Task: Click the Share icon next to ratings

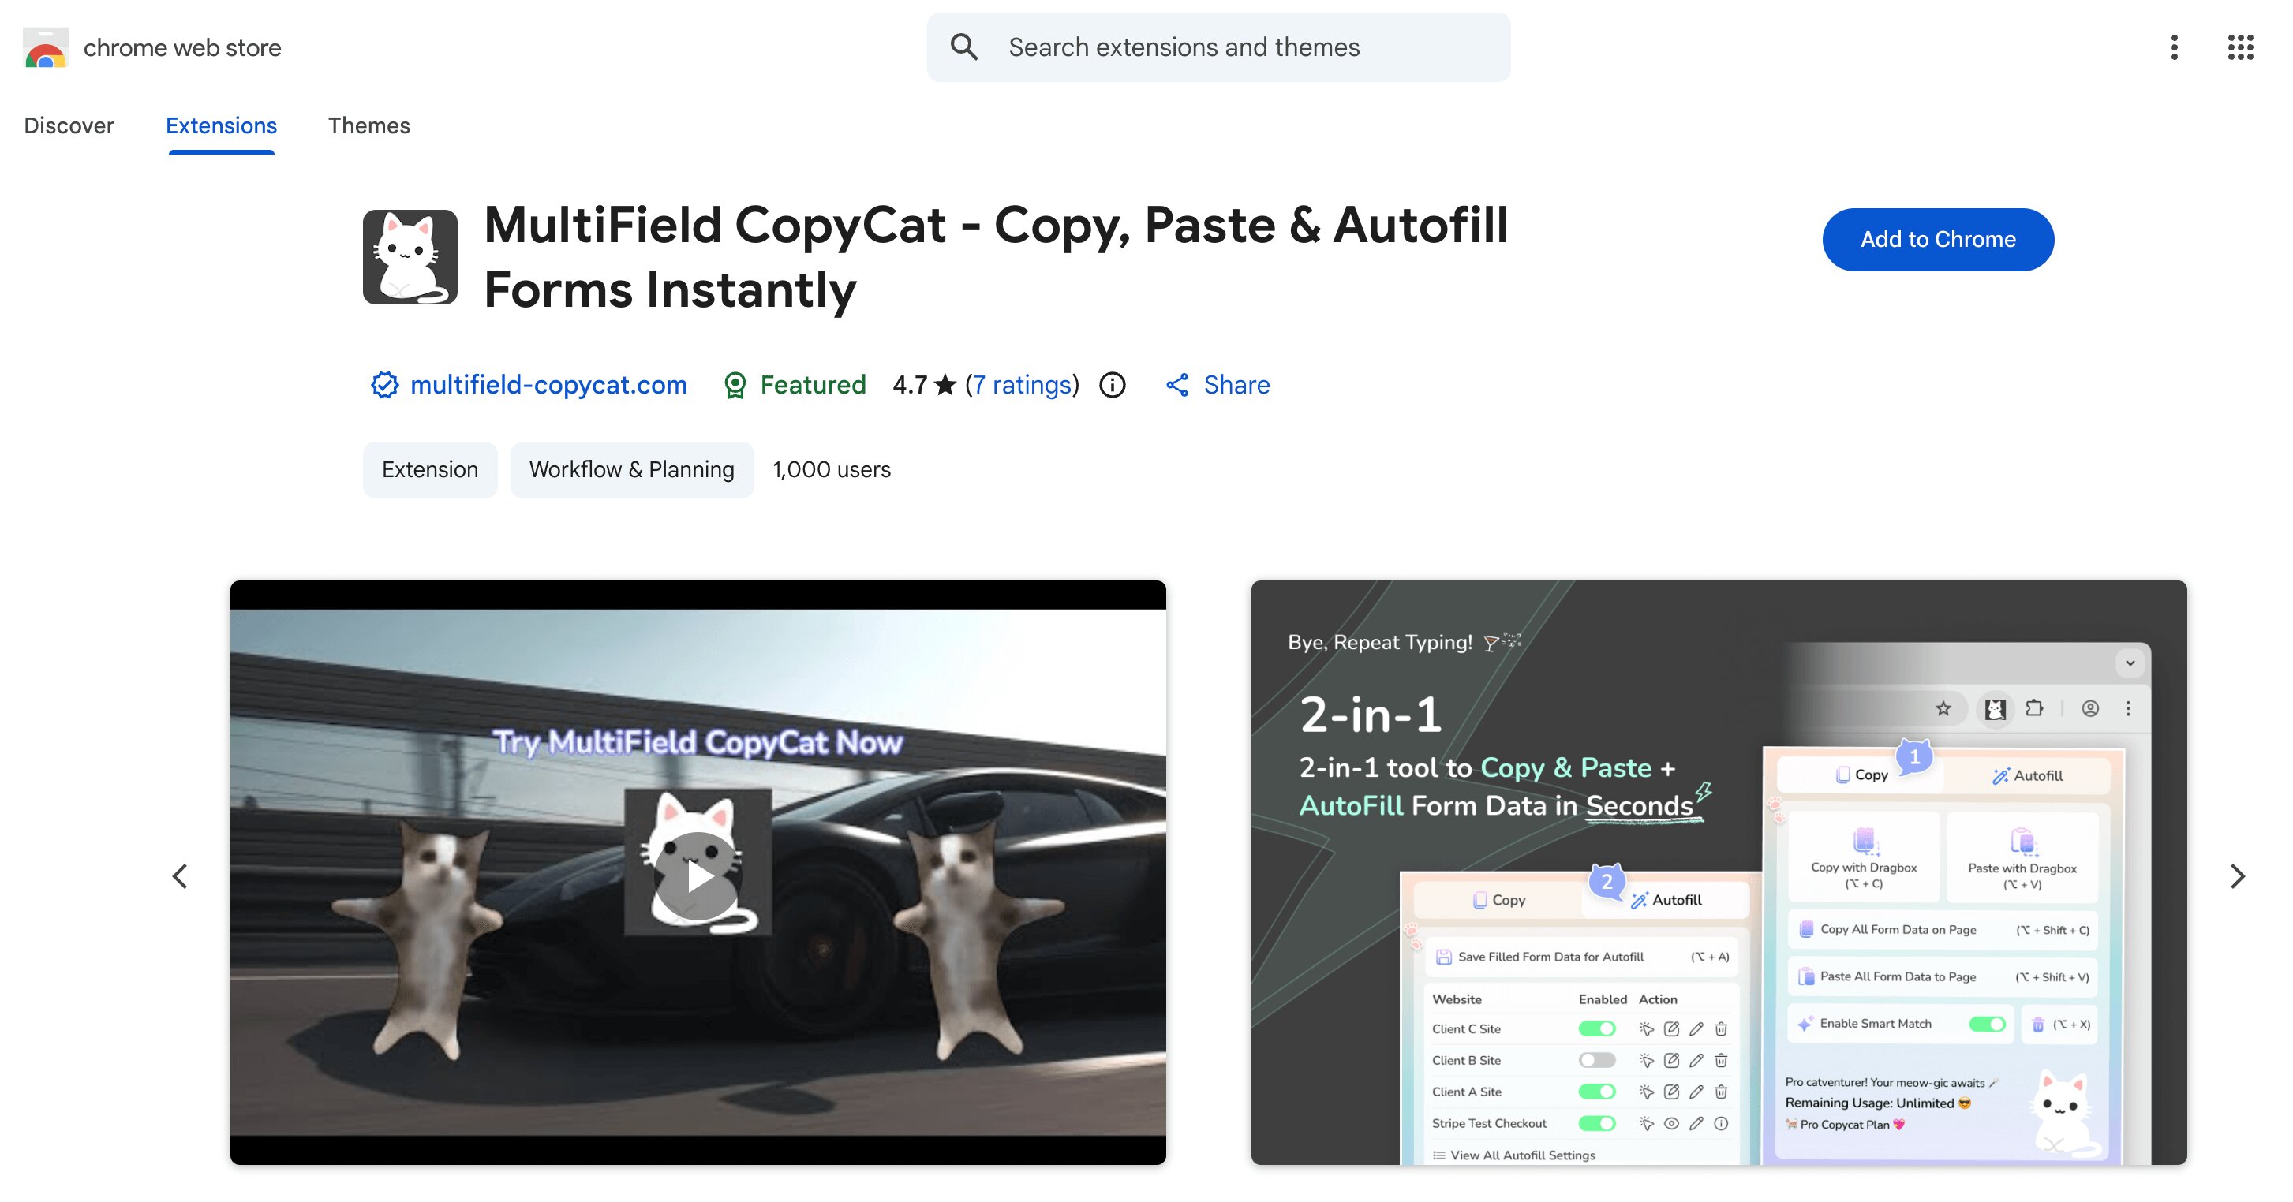Action: click(x=1176, y=384)
